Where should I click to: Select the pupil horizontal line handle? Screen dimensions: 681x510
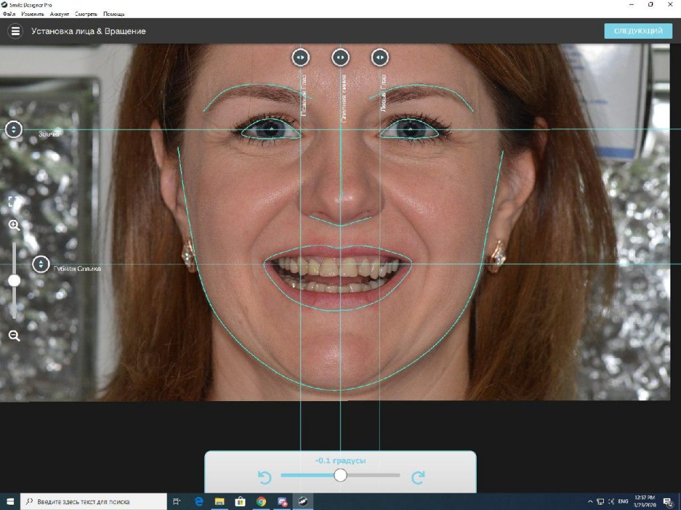(14, 129)
